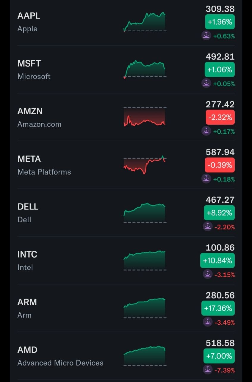Tap the +17.36% change badge for Arm
The image size is (252, 382).
point(218,308)
